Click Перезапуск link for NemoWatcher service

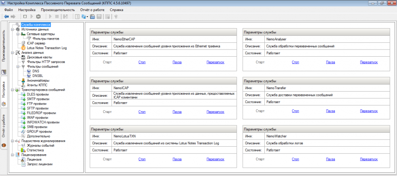[369, 159]
